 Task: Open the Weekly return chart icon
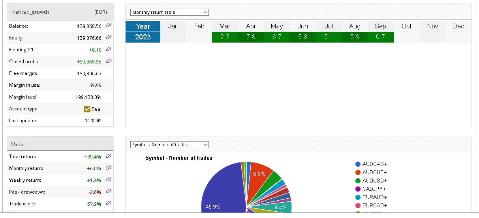109,180
